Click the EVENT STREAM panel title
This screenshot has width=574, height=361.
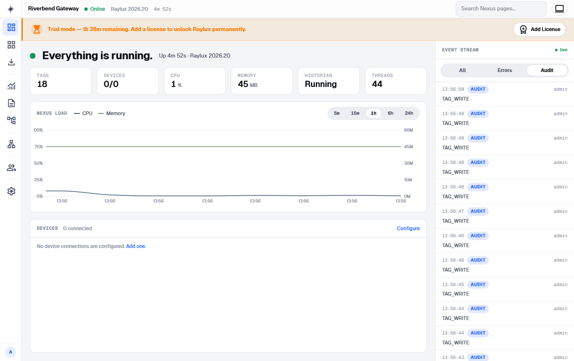tap(460, 50)
